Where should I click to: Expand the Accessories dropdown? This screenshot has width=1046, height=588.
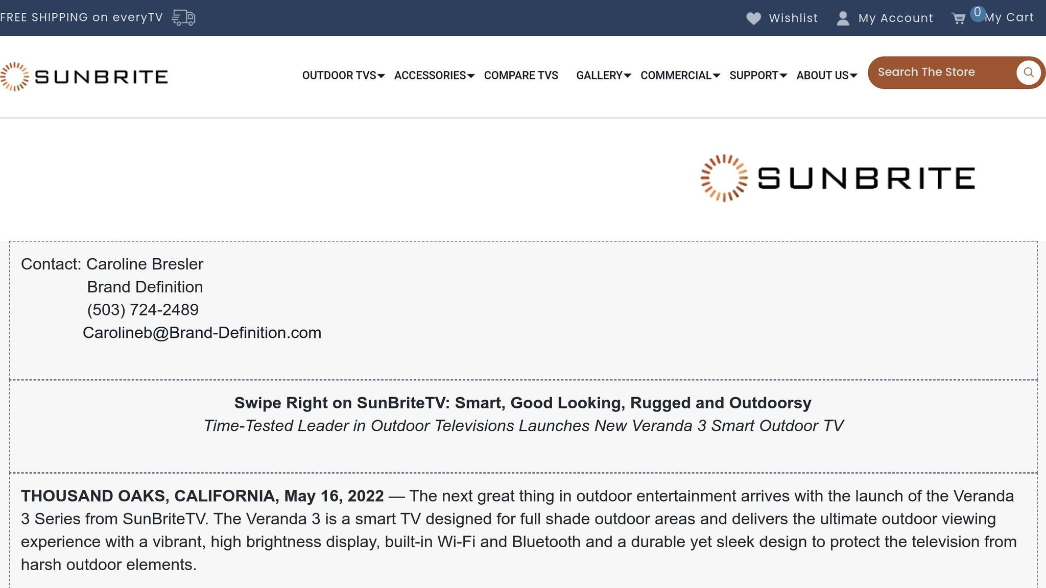coord(434,76)
